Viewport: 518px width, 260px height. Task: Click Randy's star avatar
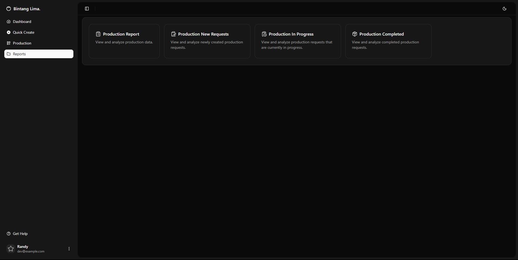pyautogui.click(x=11, y=248)
